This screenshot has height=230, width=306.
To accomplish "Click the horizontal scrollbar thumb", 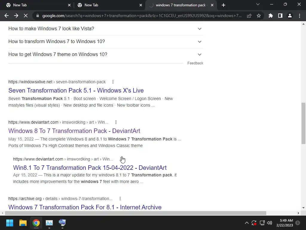I will 136,213.
